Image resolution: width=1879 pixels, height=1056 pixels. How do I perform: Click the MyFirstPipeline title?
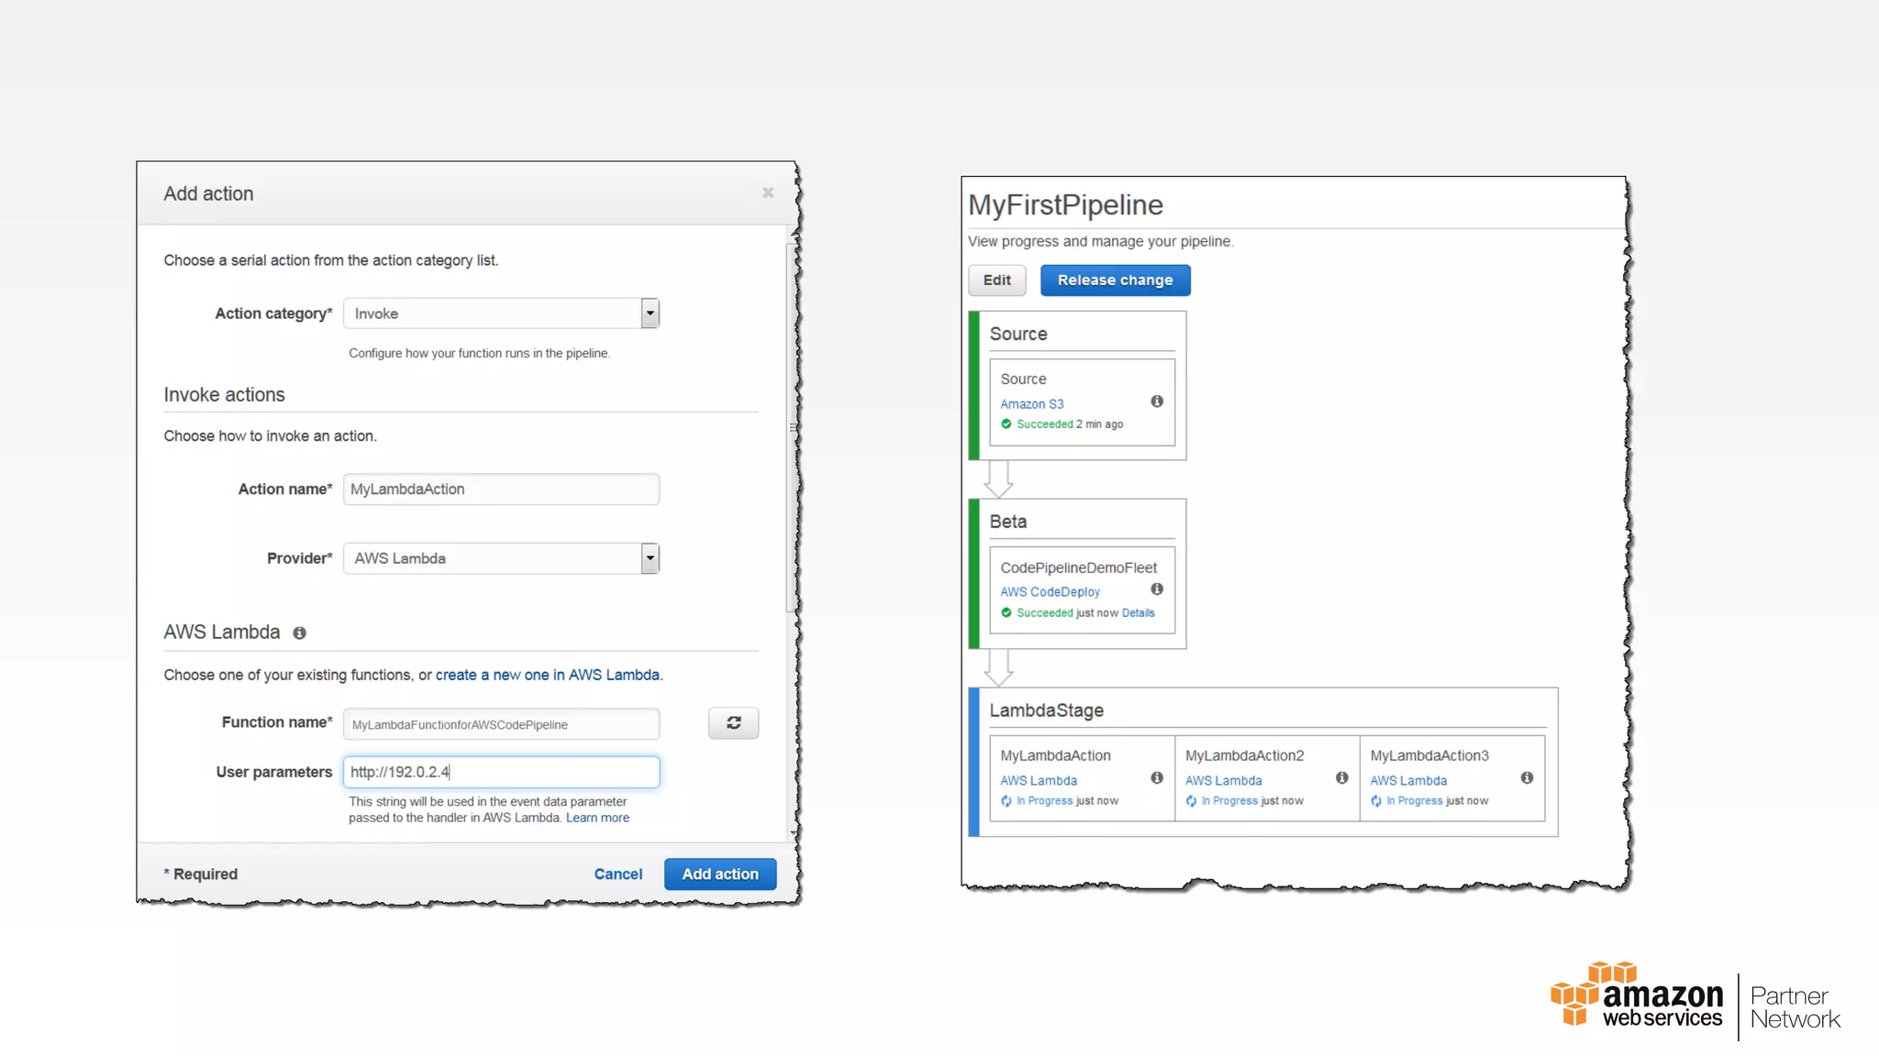click(x=1065, y=205)
